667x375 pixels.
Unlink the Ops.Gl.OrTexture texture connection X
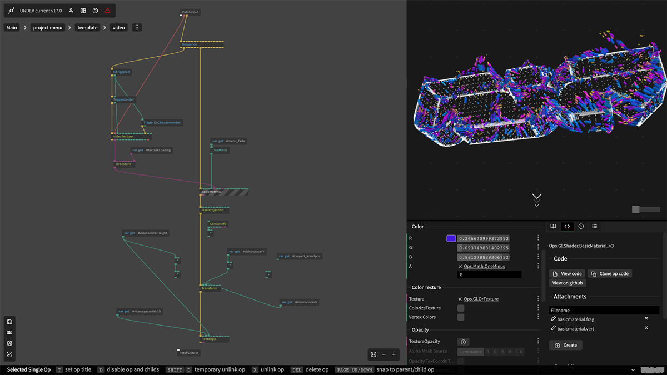460,299
